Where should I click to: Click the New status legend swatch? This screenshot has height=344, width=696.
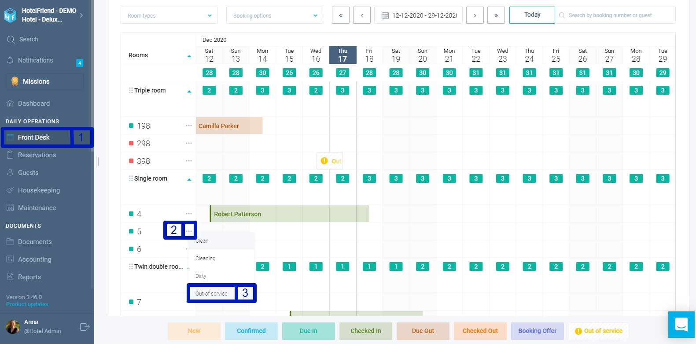[194, 331]
